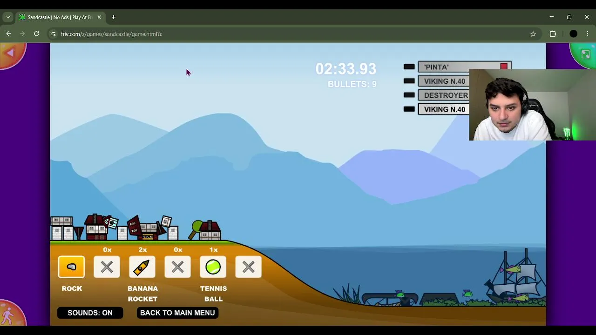Click the Friv back arrow icon
The height and width of the screenshot is (335, 596).
pos(11,54)
